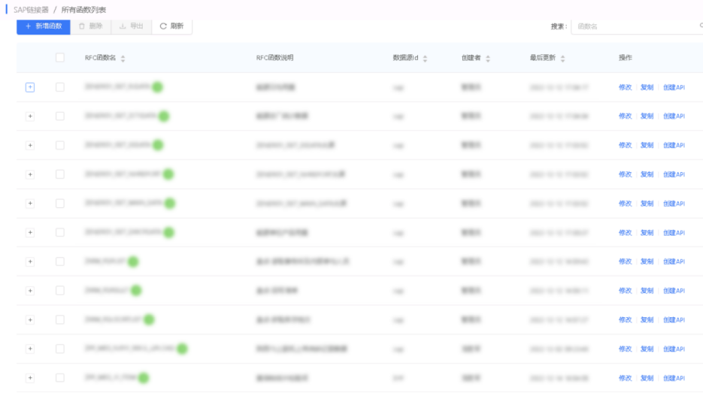The height and width of the screenshot is (393, 703).
Task: Click the green status dot in first row
Action: coord(157,87)
